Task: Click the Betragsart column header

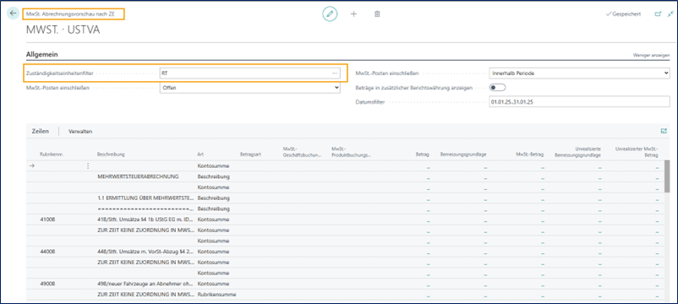Action: [250, 155]
